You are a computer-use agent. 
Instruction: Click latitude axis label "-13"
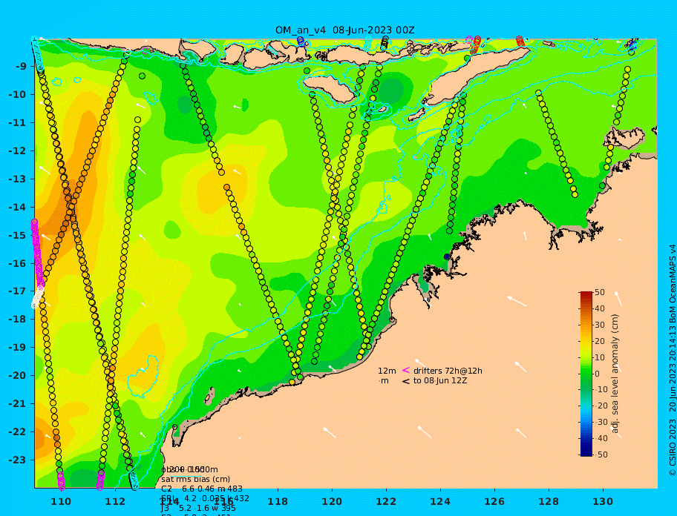click(18, 179)
